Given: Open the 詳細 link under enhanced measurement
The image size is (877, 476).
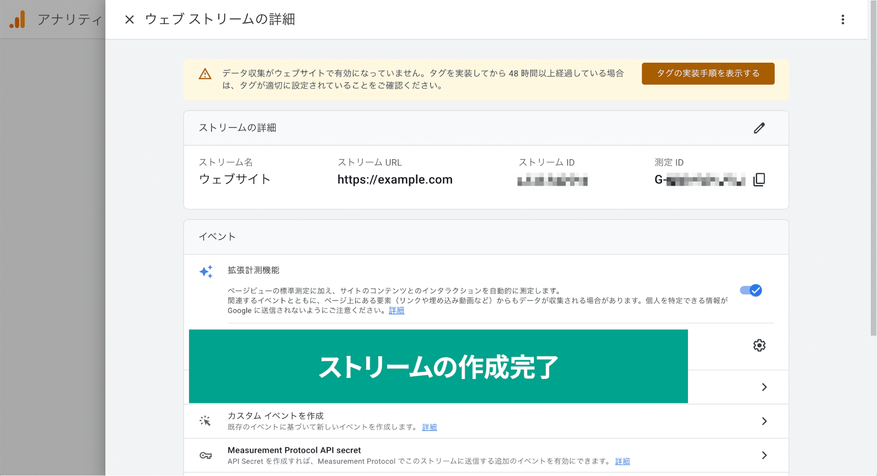Looking at the screenshot, I should coord(397,310).
